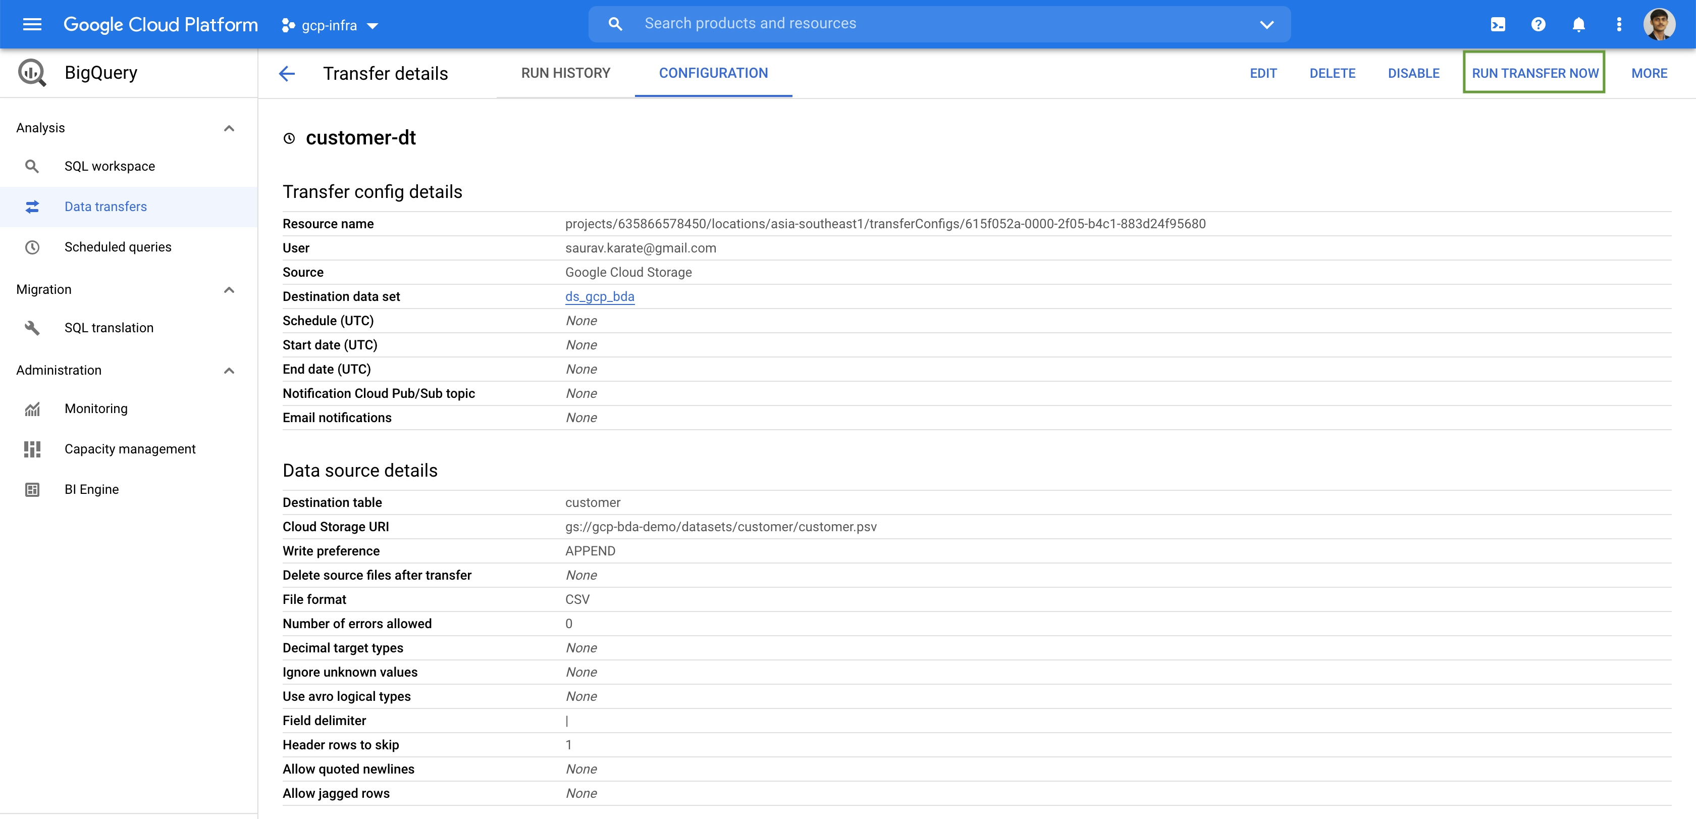
Task: Click the back arrow beside Transfer details
Action: click(287, 73)
